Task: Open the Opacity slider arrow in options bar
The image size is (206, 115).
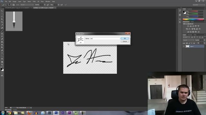Action: 45,5
